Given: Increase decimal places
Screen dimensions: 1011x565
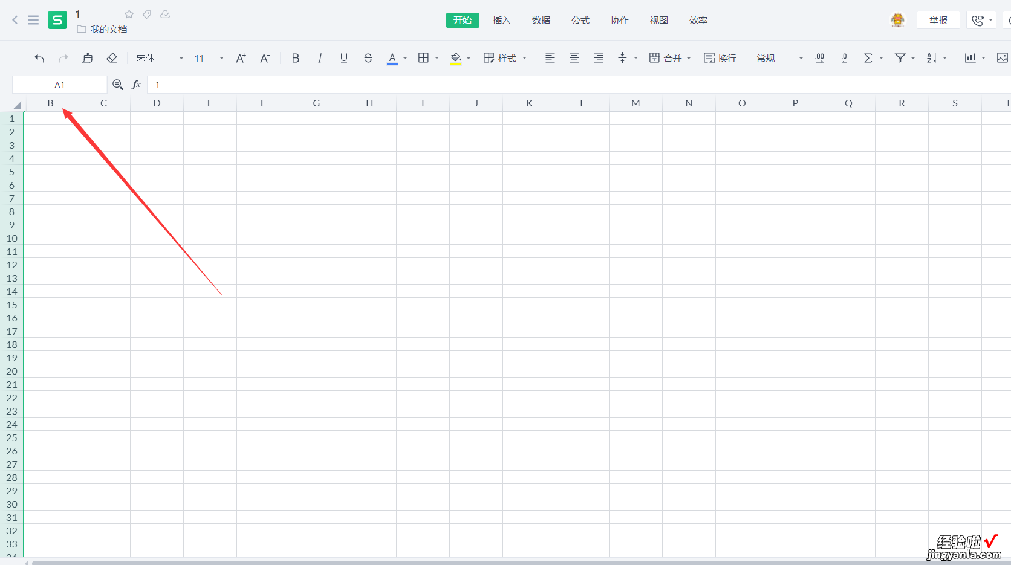Looking at the screenshot, I should point(820,58).
